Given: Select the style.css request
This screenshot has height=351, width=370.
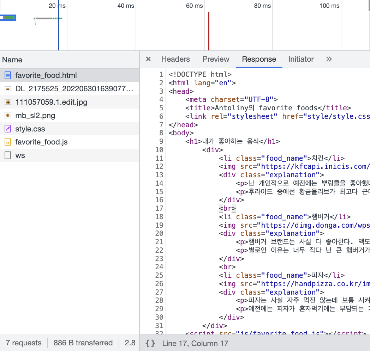Looking at the screenshot, I should pyautogui.click(x=69, y=129).
